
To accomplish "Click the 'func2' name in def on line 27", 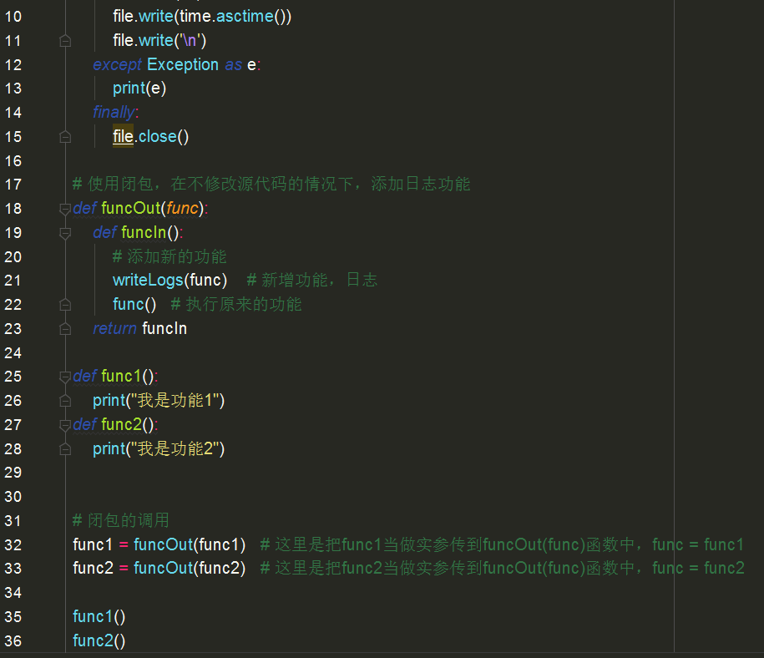I will coord(121,424).
